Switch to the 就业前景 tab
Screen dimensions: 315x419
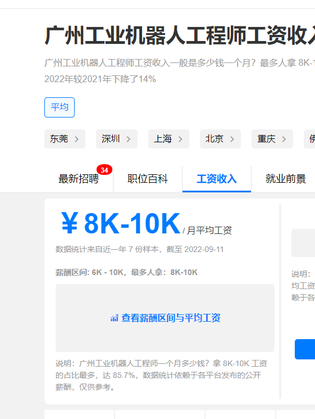pyautogui.click(x=285, y=179)
